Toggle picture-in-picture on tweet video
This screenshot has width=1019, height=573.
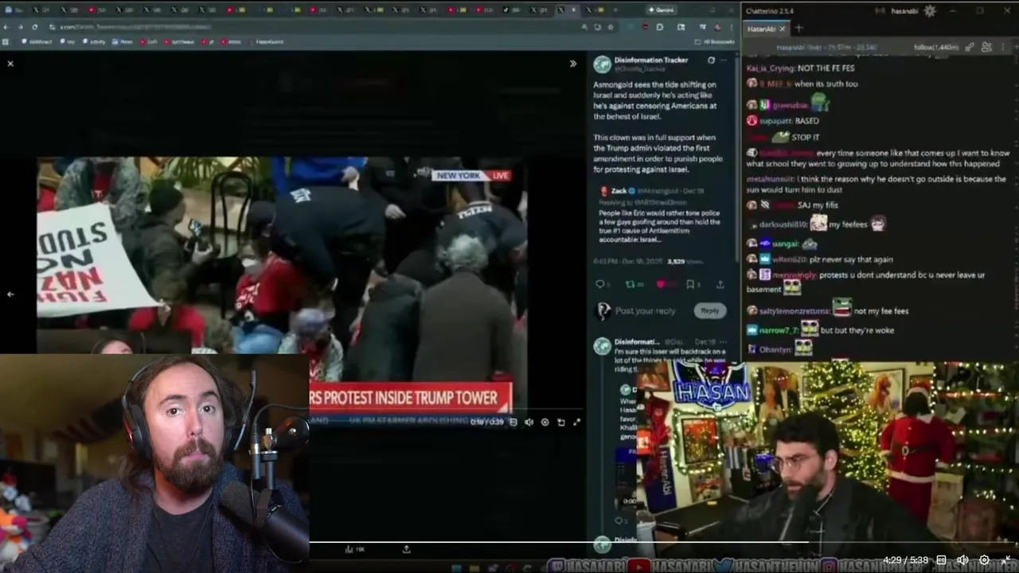coord(561,422)
